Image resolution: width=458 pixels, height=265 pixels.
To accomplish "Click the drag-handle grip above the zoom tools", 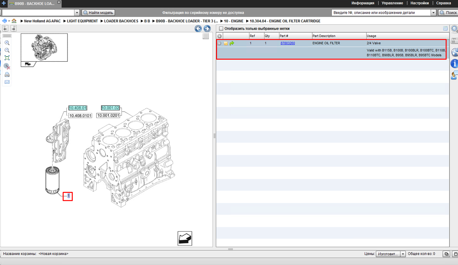I will click(7, 36).
